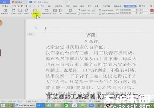Click the print icon in quick toolbar
The image size is (154, 108).
[x=22, y=6]
